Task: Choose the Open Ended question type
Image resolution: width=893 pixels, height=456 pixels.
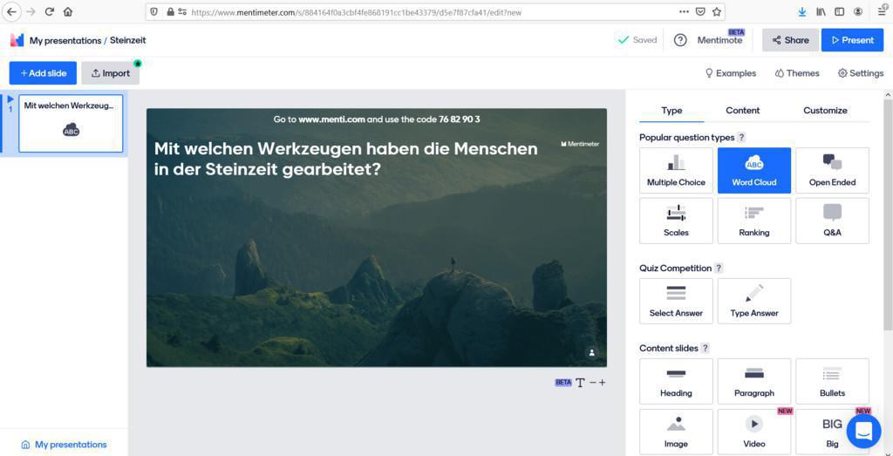Action: 832,170
